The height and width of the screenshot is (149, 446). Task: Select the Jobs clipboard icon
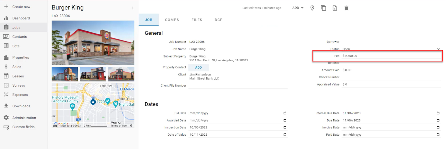click(x=6, y=27)
